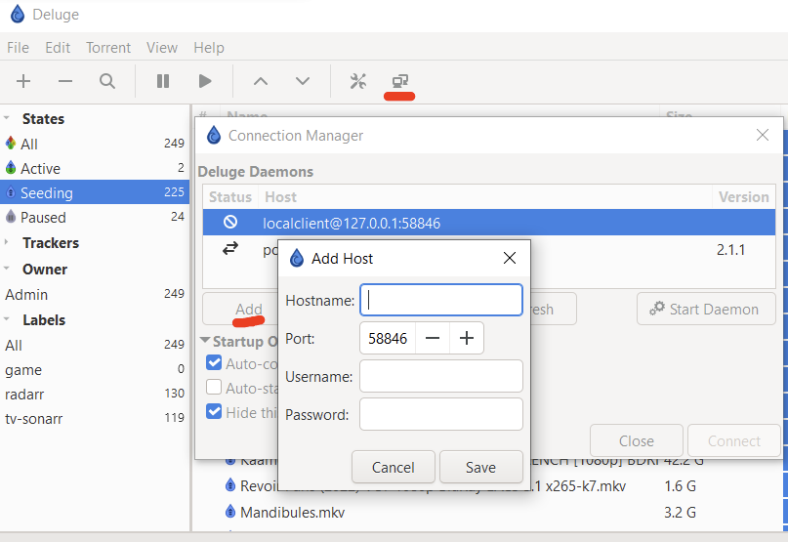Click the Remove Torrent minus icon
This screenshot has width=788, height=542.
point(65,81)
